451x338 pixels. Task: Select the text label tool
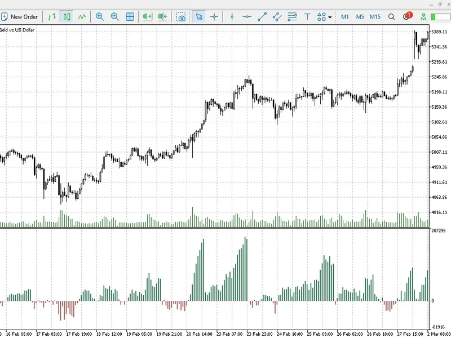(x=307, y=17)
